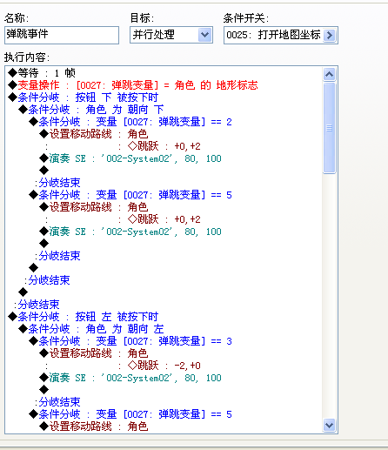Viewport: 388px width, 450px height.
Task: Select the 等待 : 1 帧 command line
Action: click(42, 73)
